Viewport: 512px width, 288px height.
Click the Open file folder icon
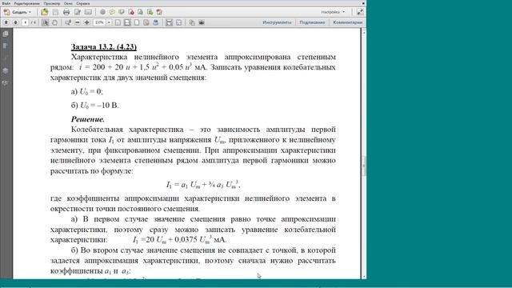[x=45, y=12]
